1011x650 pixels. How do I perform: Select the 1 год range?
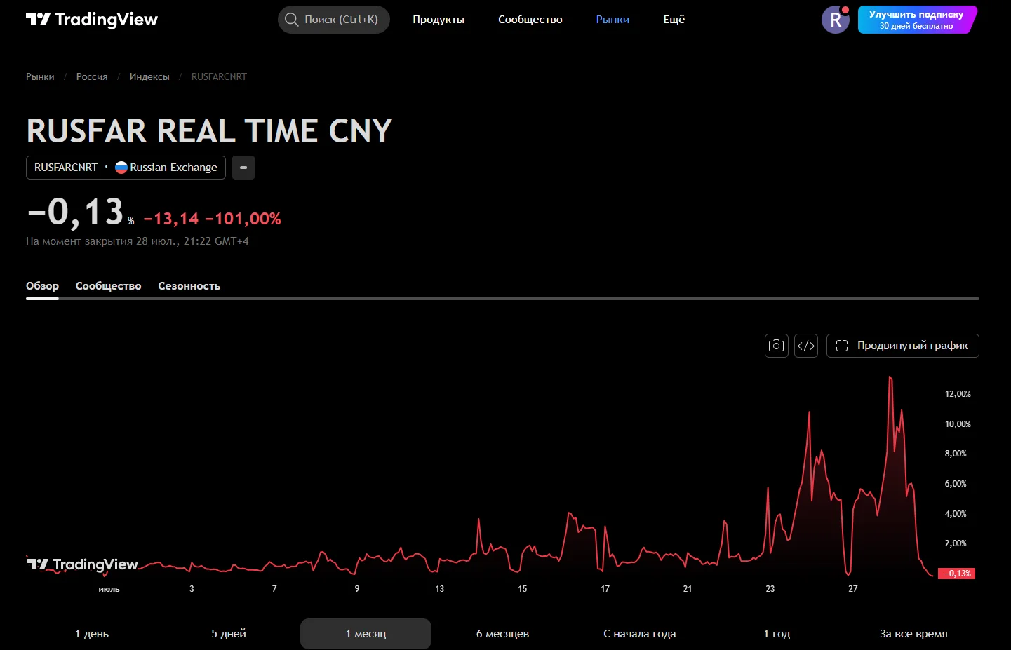point(777,634)
